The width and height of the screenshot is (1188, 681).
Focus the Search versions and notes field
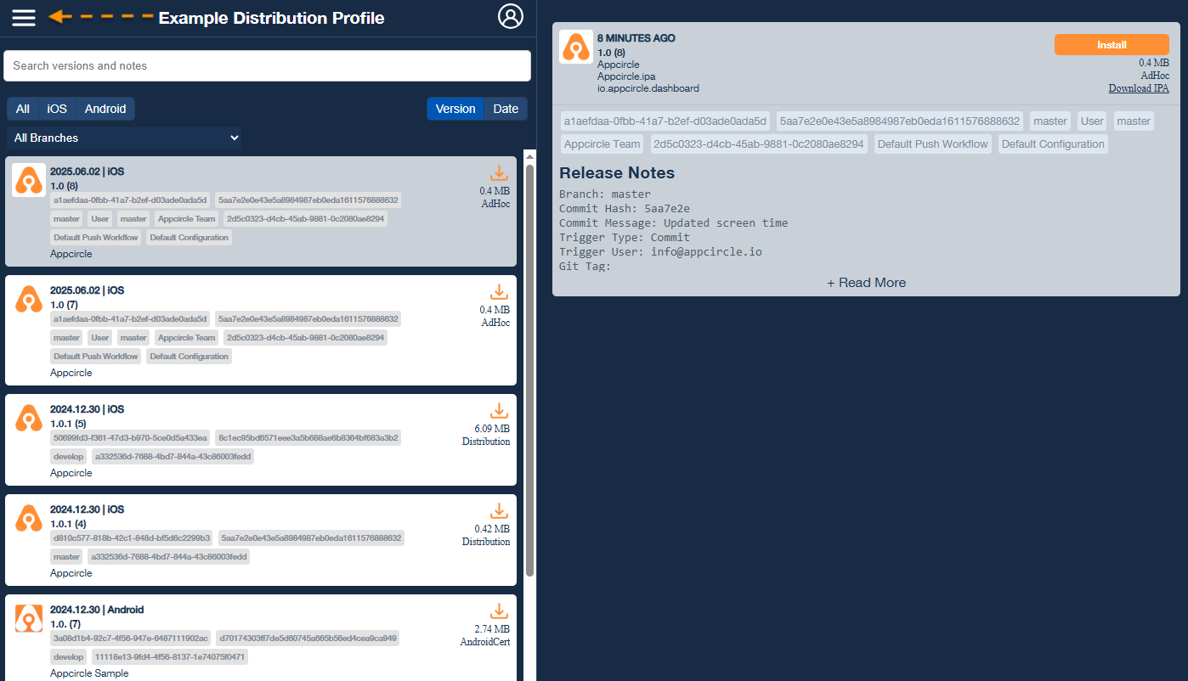[267, 65]
